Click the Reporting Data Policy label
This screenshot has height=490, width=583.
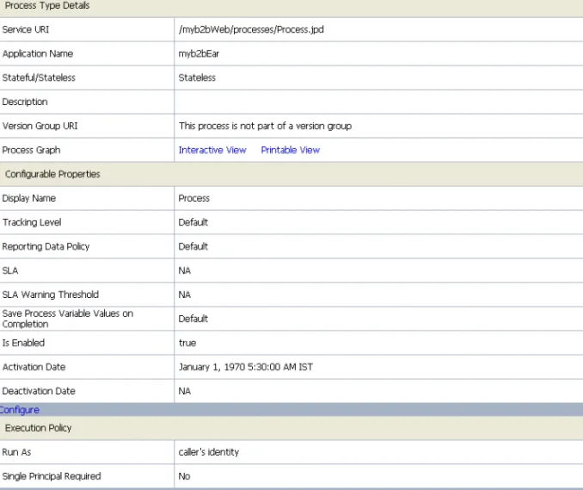tap(46, 246)
